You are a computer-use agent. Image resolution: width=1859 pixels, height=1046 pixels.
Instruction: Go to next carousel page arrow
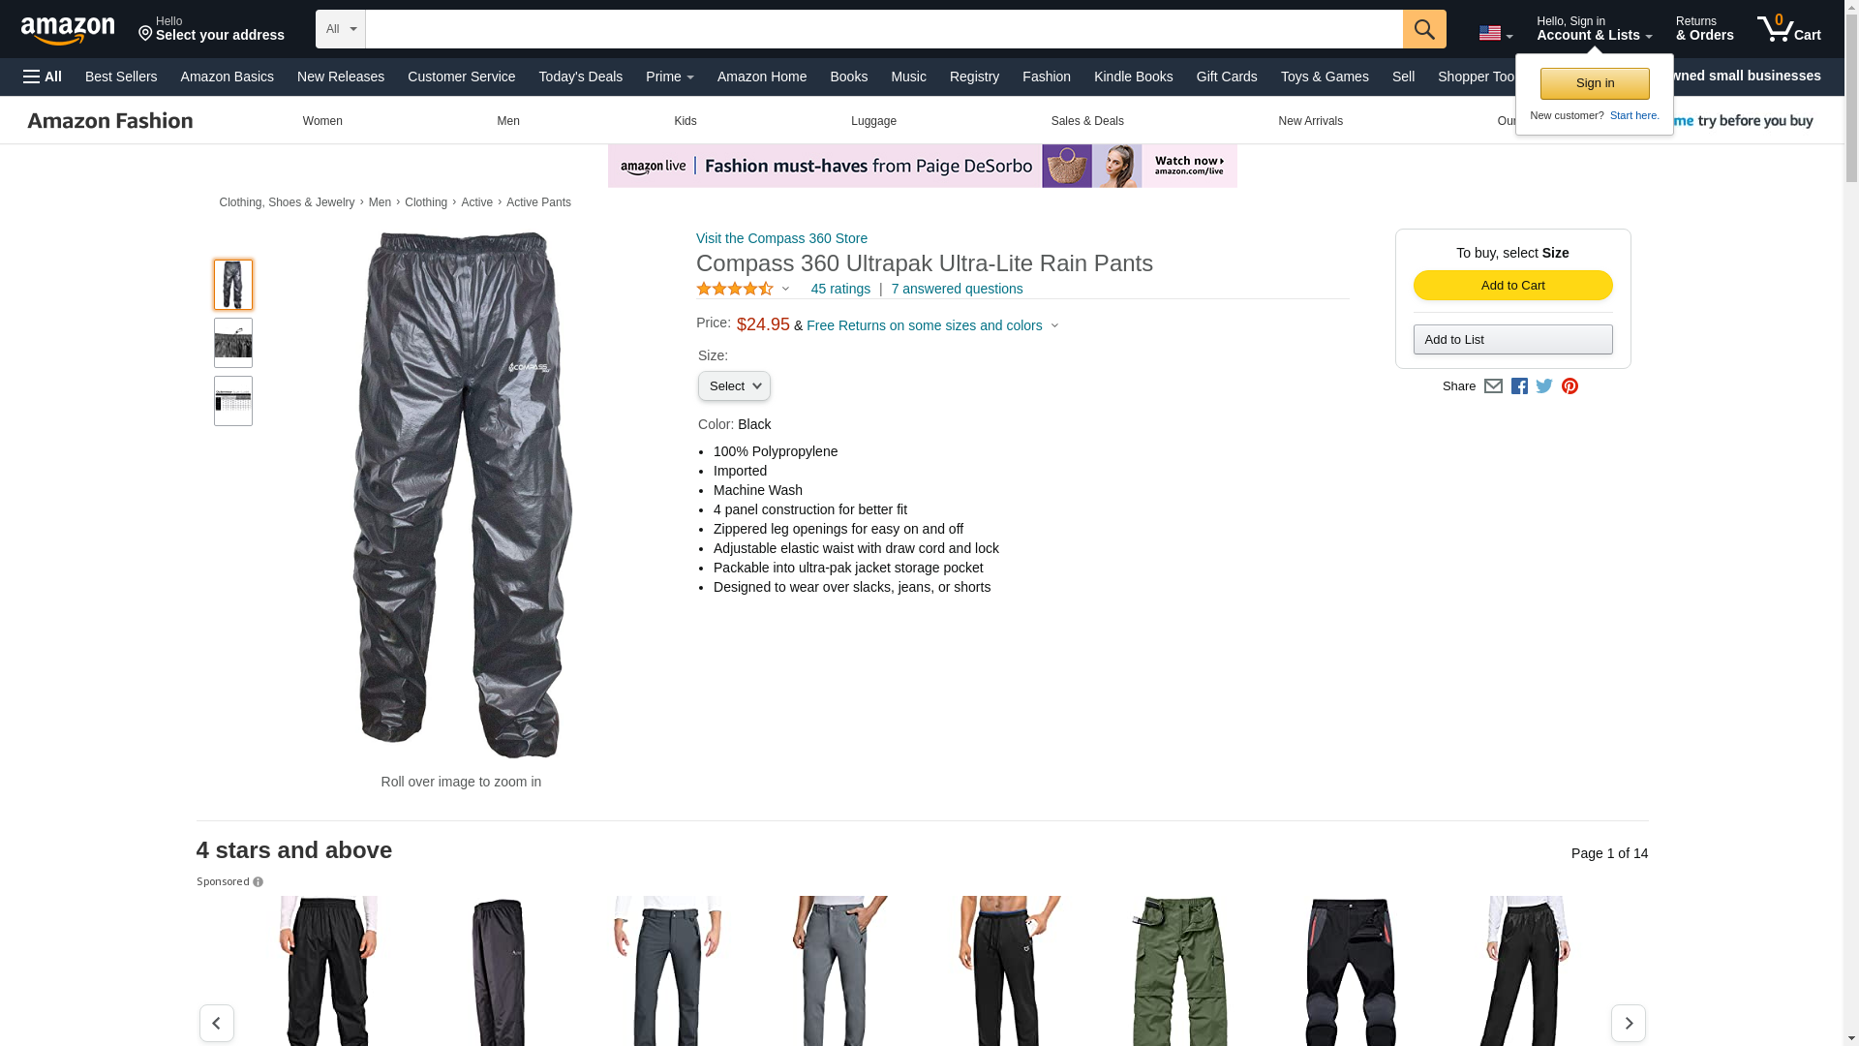click(x=1629, y=1023)
